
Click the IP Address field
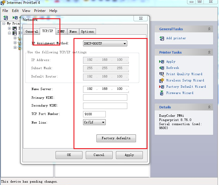click(106, 60)
